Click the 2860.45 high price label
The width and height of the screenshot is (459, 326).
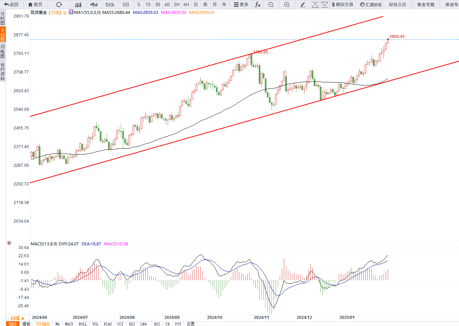pos(397,37)
